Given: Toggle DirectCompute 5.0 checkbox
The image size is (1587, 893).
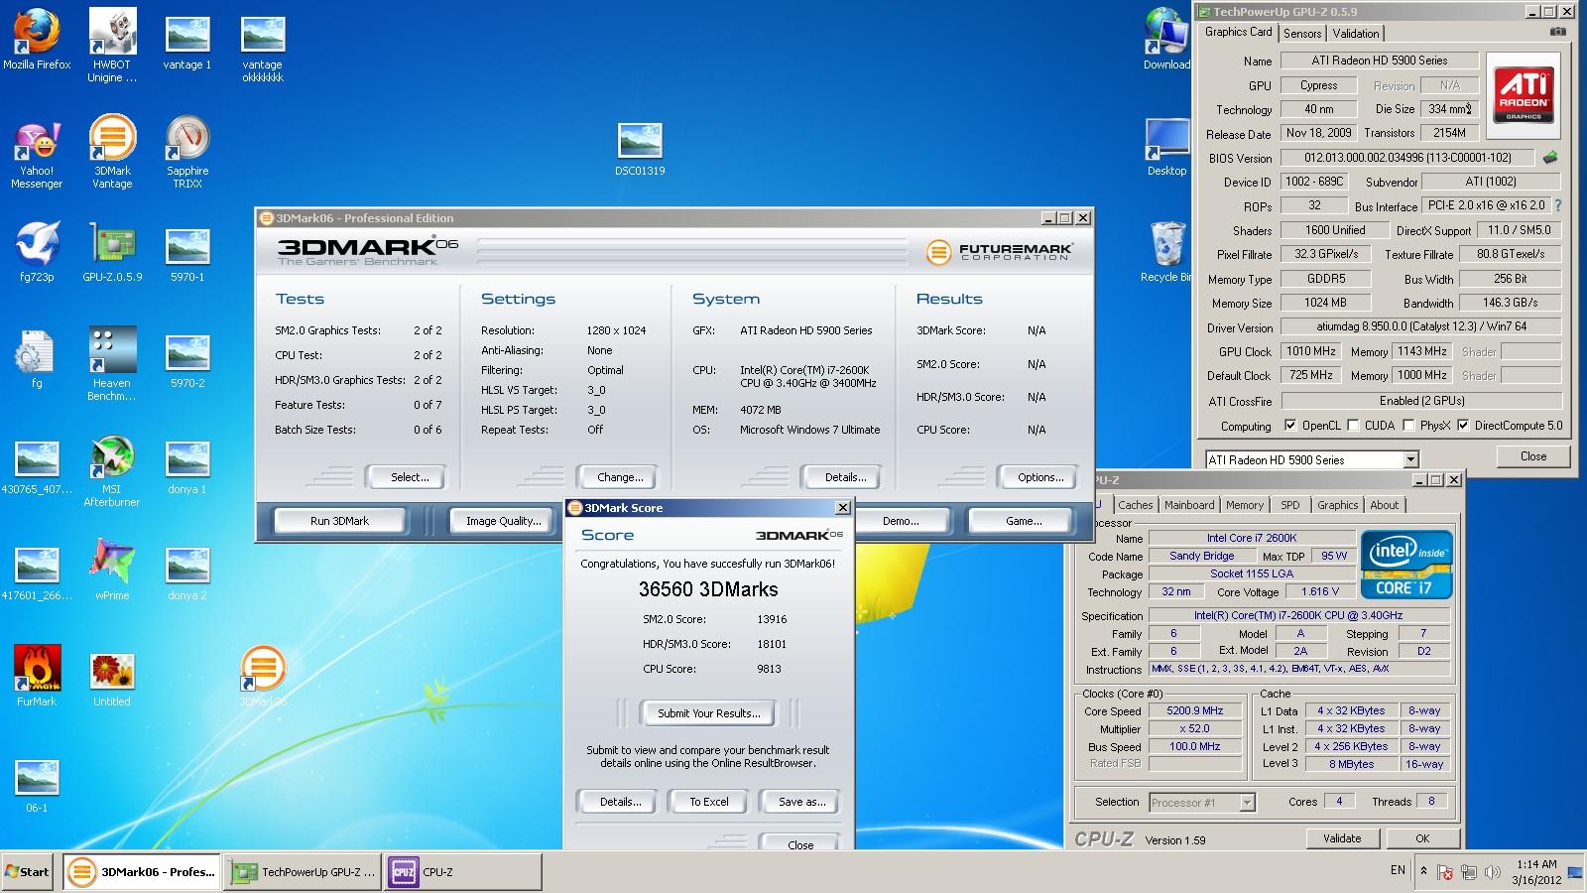Looking at the screenshot, I should point(1463,425).
